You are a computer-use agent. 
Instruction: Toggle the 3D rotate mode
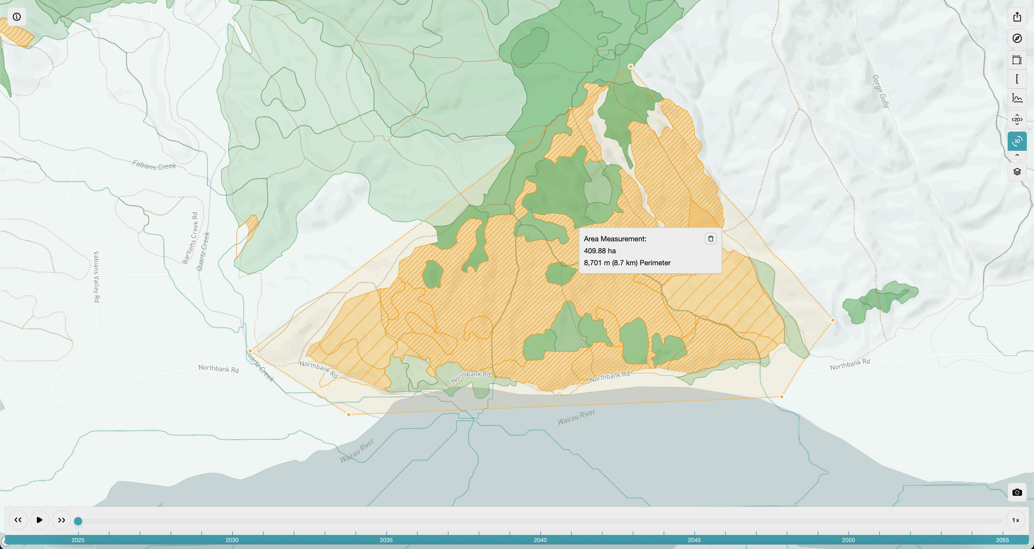(x=1017, y=141)
